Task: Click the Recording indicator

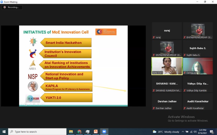Action: (12, 7)
